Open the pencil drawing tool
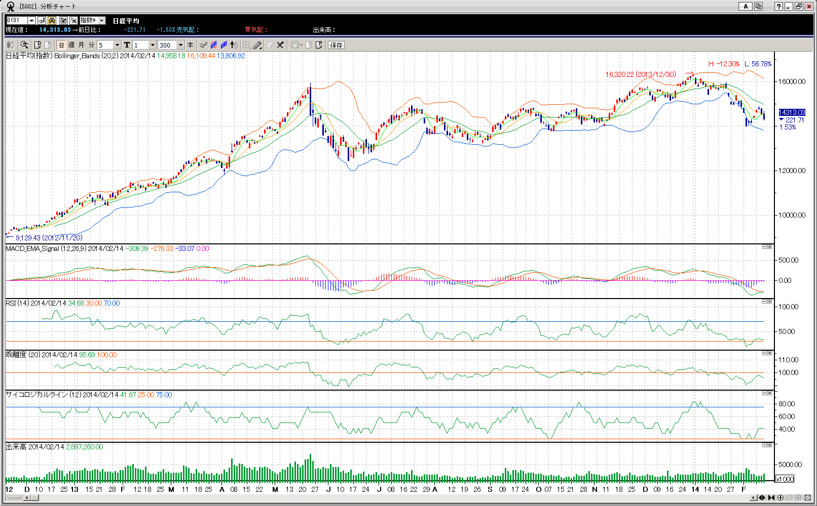 (258, 45)
